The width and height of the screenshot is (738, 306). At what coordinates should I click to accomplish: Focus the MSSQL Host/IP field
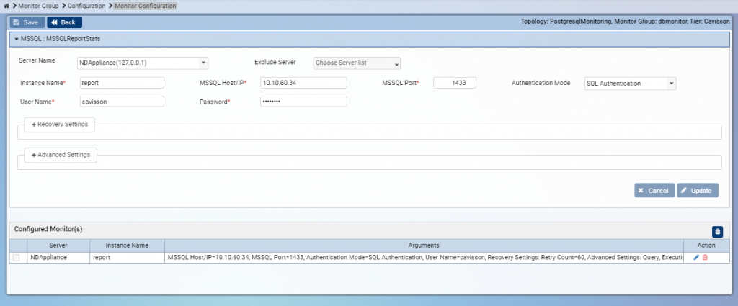pyautogui.click(x=303, y=83)
